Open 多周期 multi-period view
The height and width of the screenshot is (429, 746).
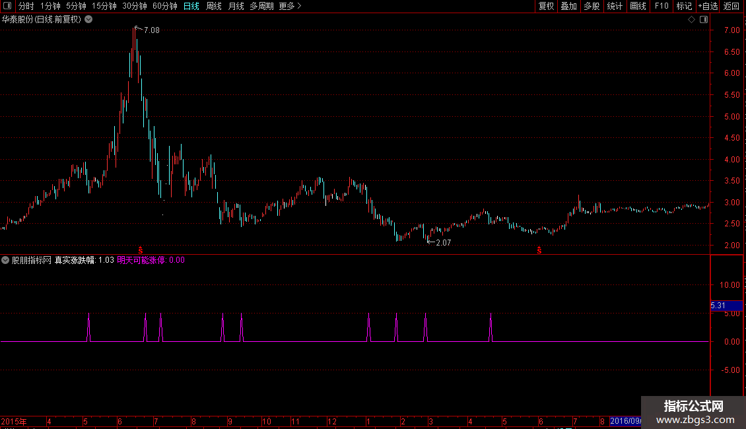pyautogui.click(x=261, y=6)
